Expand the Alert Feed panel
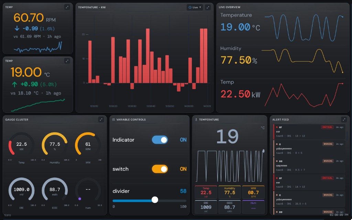This screenshot has width=352, height=220. [x=344, y=120]
